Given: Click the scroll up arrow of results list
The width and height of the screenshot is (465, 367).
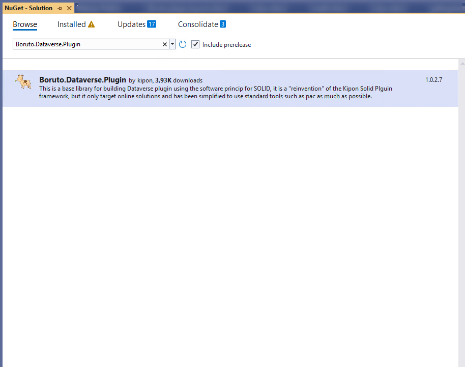Looking at the screenshot, I should 462,63.
